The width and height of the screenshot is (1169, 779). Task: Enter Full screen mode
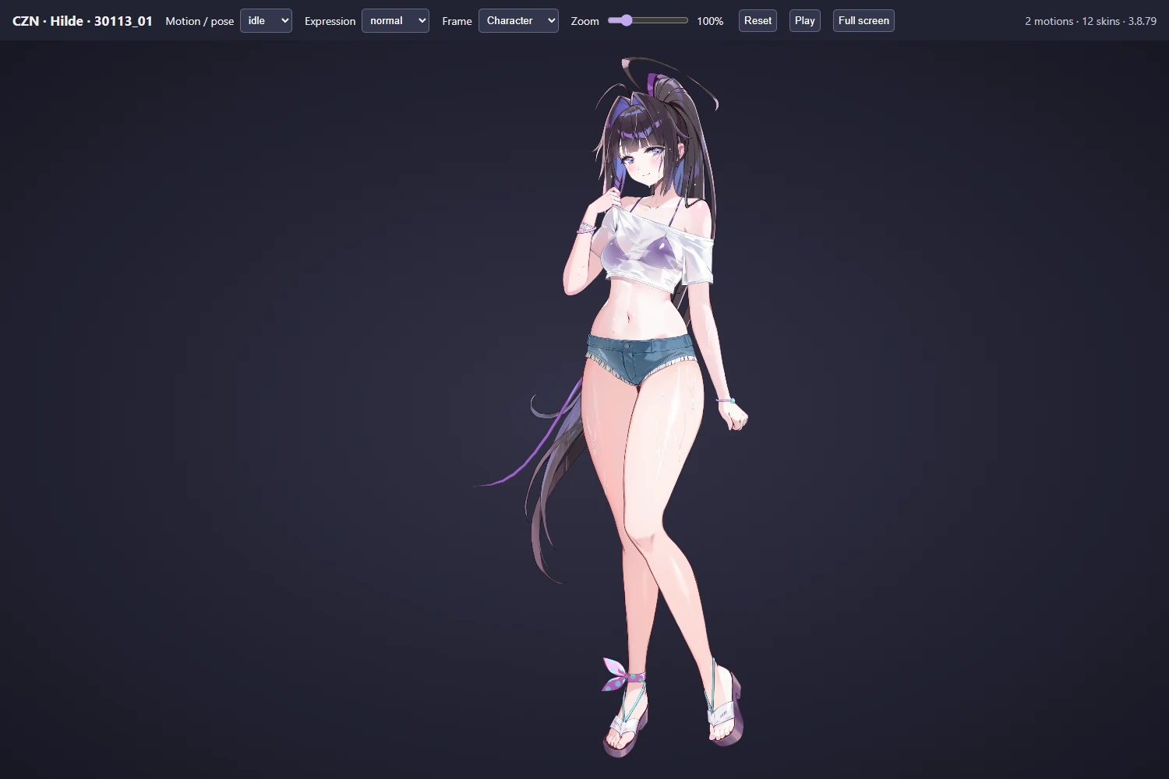coord(864,21)
